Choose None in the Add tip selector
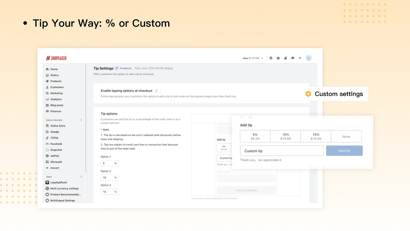The image size is (410, 231). coord(346,136)
